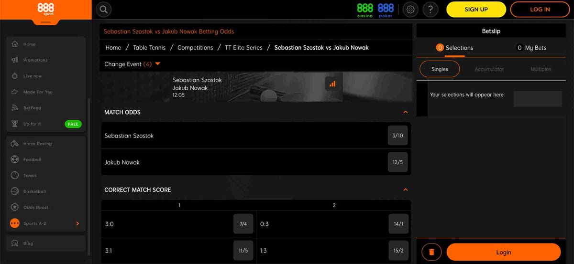Clear betslip with trash icon
This screenshot has height=264, width=574.
point(431,252)
